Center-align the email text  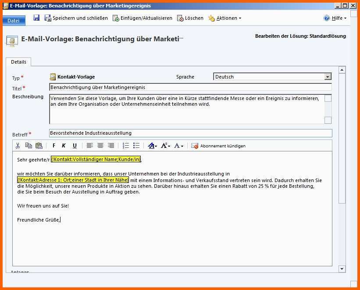(x=100, y=146)
